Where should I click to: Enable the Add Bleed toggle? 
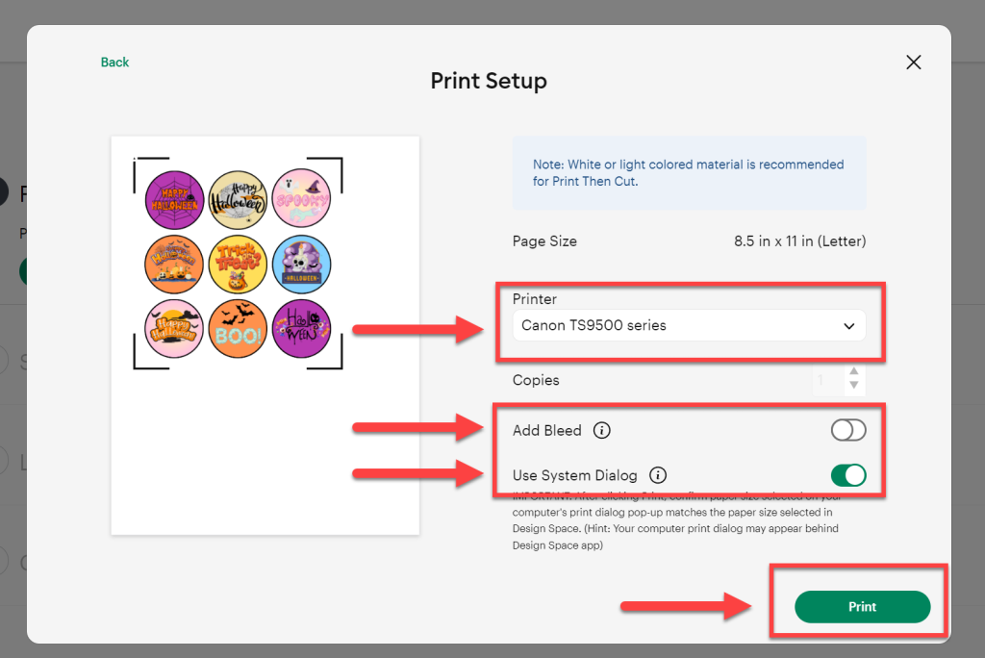(x=848, y=431)
